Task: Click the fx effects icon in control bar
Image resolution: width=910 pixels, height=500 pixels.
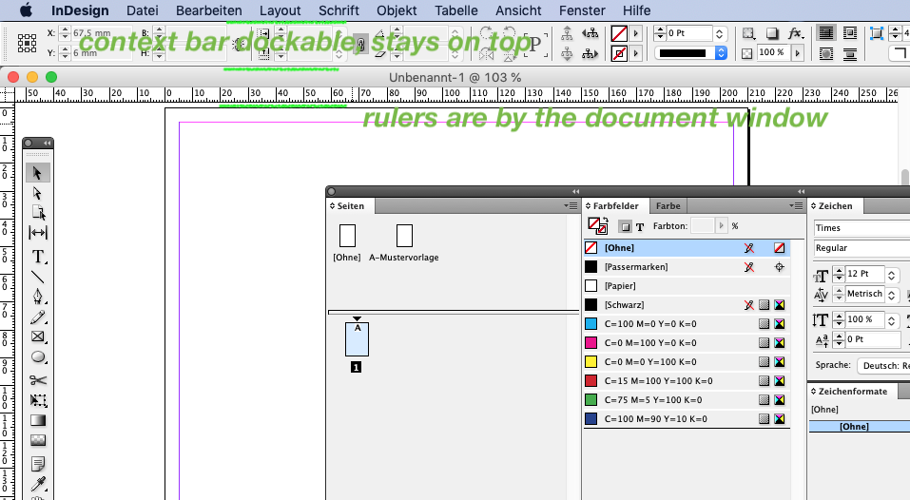Action: pos(795,33)
